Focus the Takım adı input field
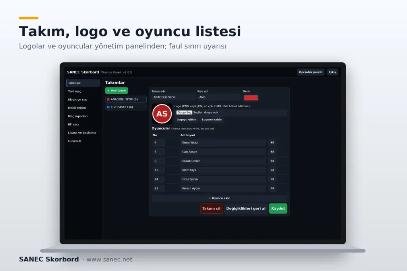 tap(174, 97)
